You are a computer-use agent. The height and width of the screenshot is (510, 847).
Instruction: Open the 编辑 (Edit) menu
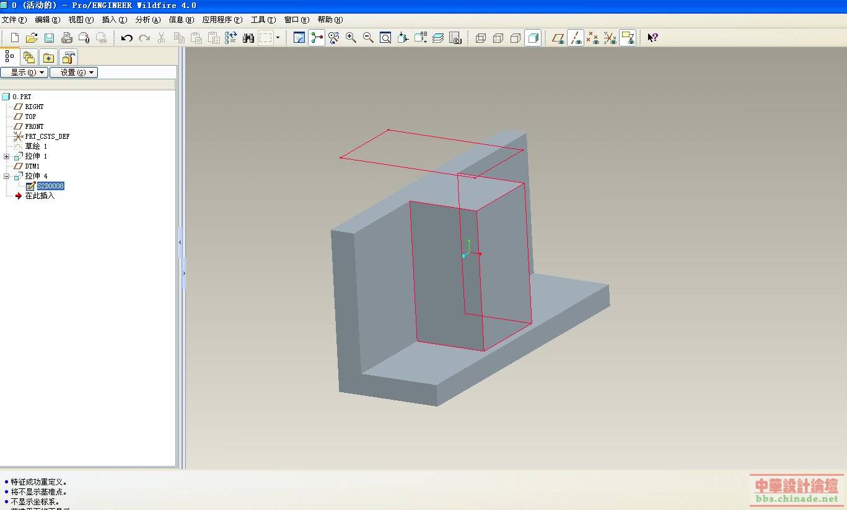[x=48, y=20]
